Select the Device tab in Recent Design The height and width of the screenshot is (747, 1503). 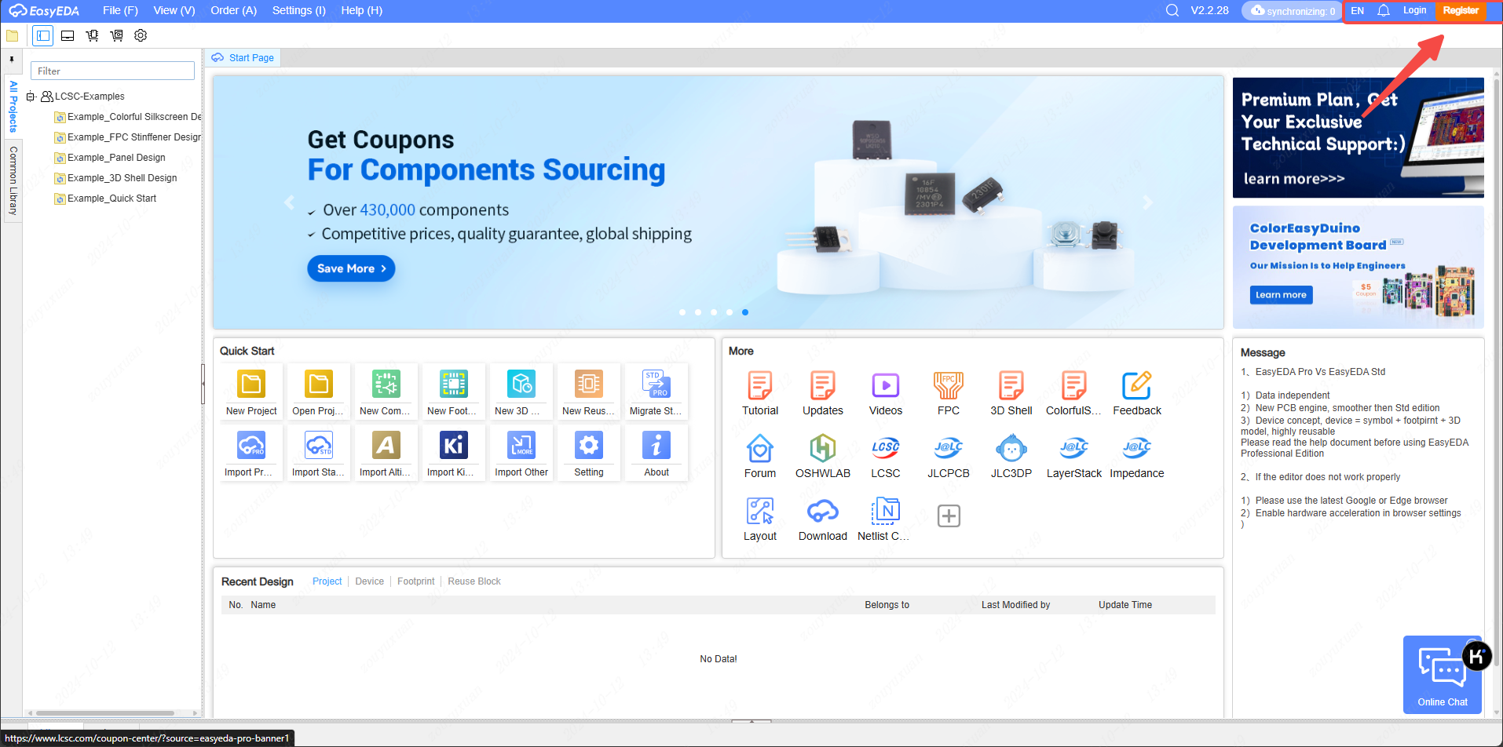(369, 581)
